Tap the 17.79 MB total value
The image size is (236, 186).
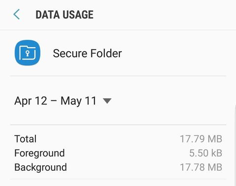201,139
